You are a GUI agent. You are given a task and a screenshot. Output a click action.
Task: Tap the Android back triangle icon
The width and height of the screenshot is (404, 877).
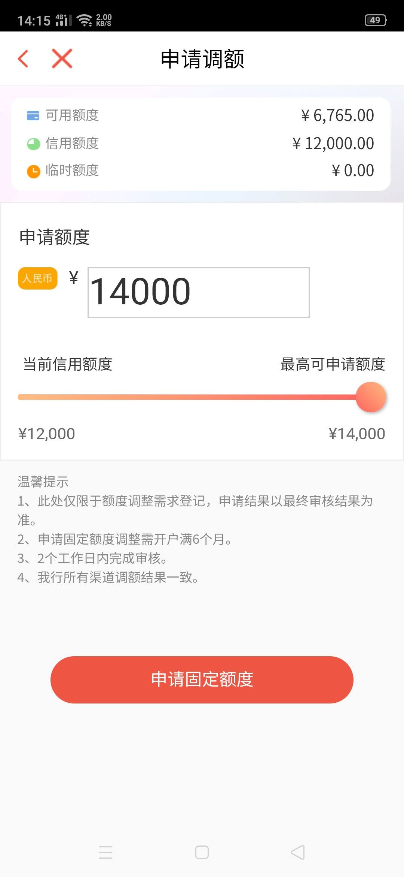coord(298,852)
